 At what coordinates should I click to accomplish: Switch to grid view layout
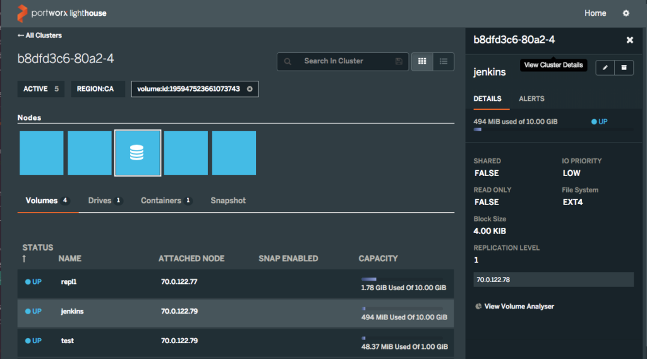tap(422, 61)
